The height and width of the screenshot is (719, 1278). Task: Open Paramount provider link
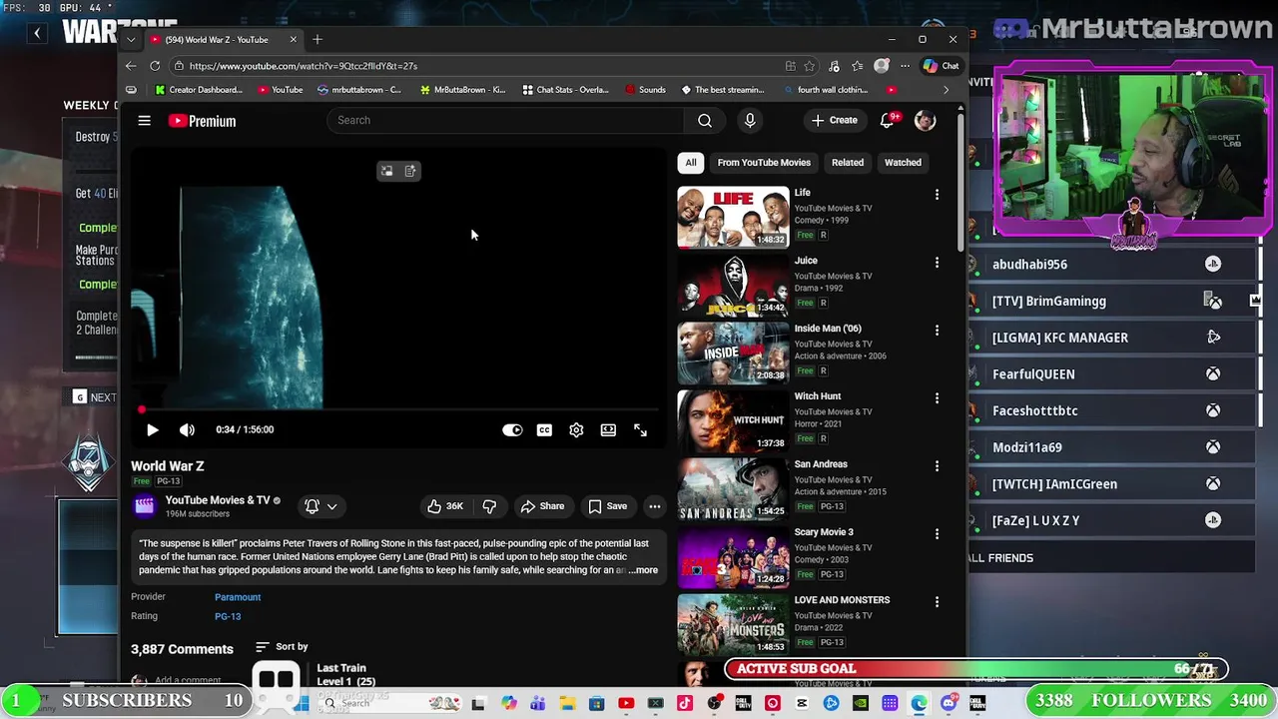coord(238,597)
